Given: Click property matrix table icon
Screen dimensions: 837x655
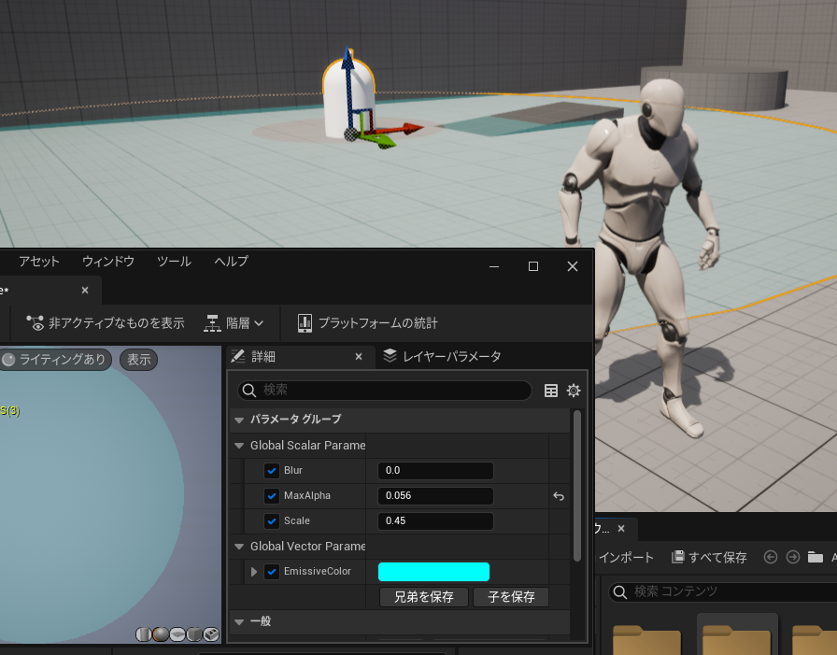Looking at the screenshot, I should (551, 391).
